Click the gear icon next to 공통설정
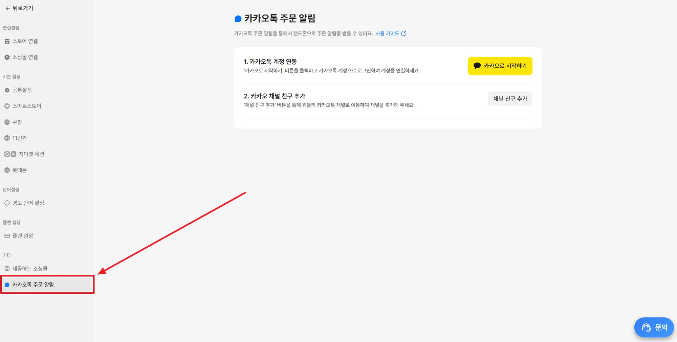The height and width of the screenshot is (342, 677). [7, 90]
